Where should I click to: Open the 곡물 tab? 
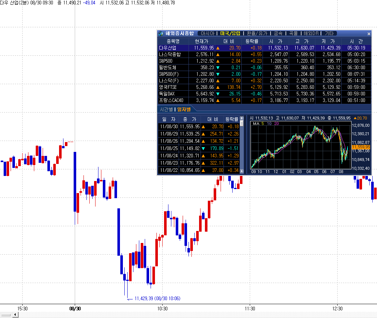(x=294, y=34)
